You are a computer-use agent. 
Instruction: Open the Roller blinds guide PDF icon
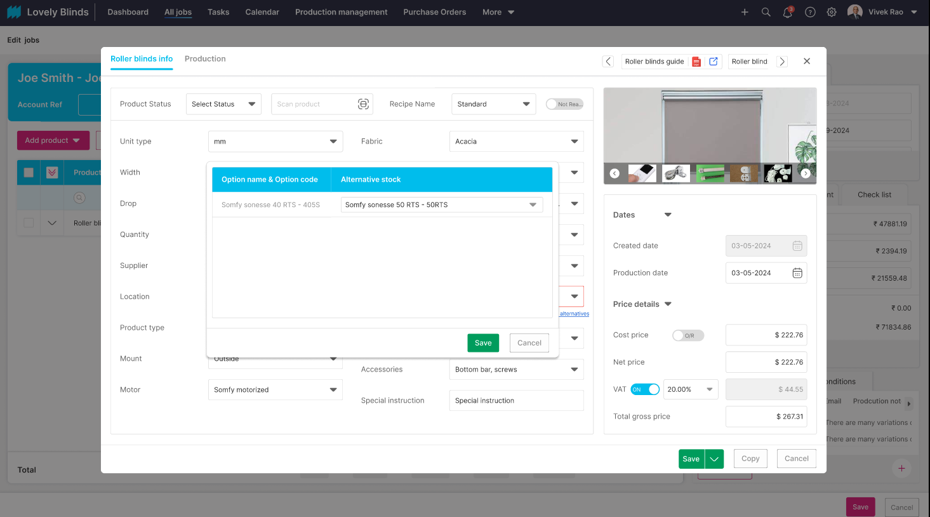[696, 62]
